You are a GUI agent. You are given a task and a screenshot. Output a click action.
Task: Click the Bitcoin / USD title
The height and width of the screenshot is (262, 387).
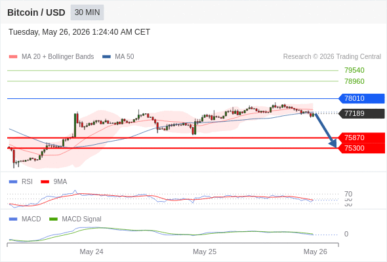click(x=36, y=12)
